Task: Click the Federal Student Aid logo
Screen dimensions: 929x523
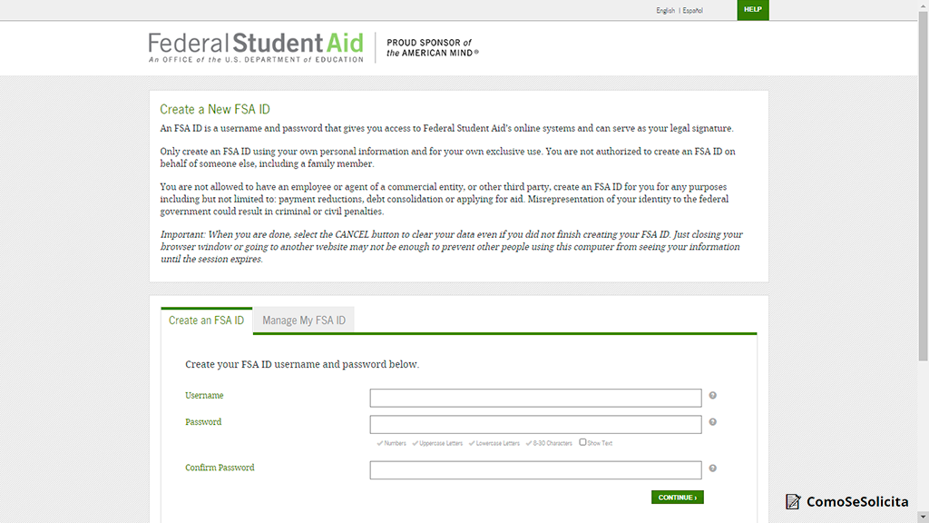Action: click(256, 47)
